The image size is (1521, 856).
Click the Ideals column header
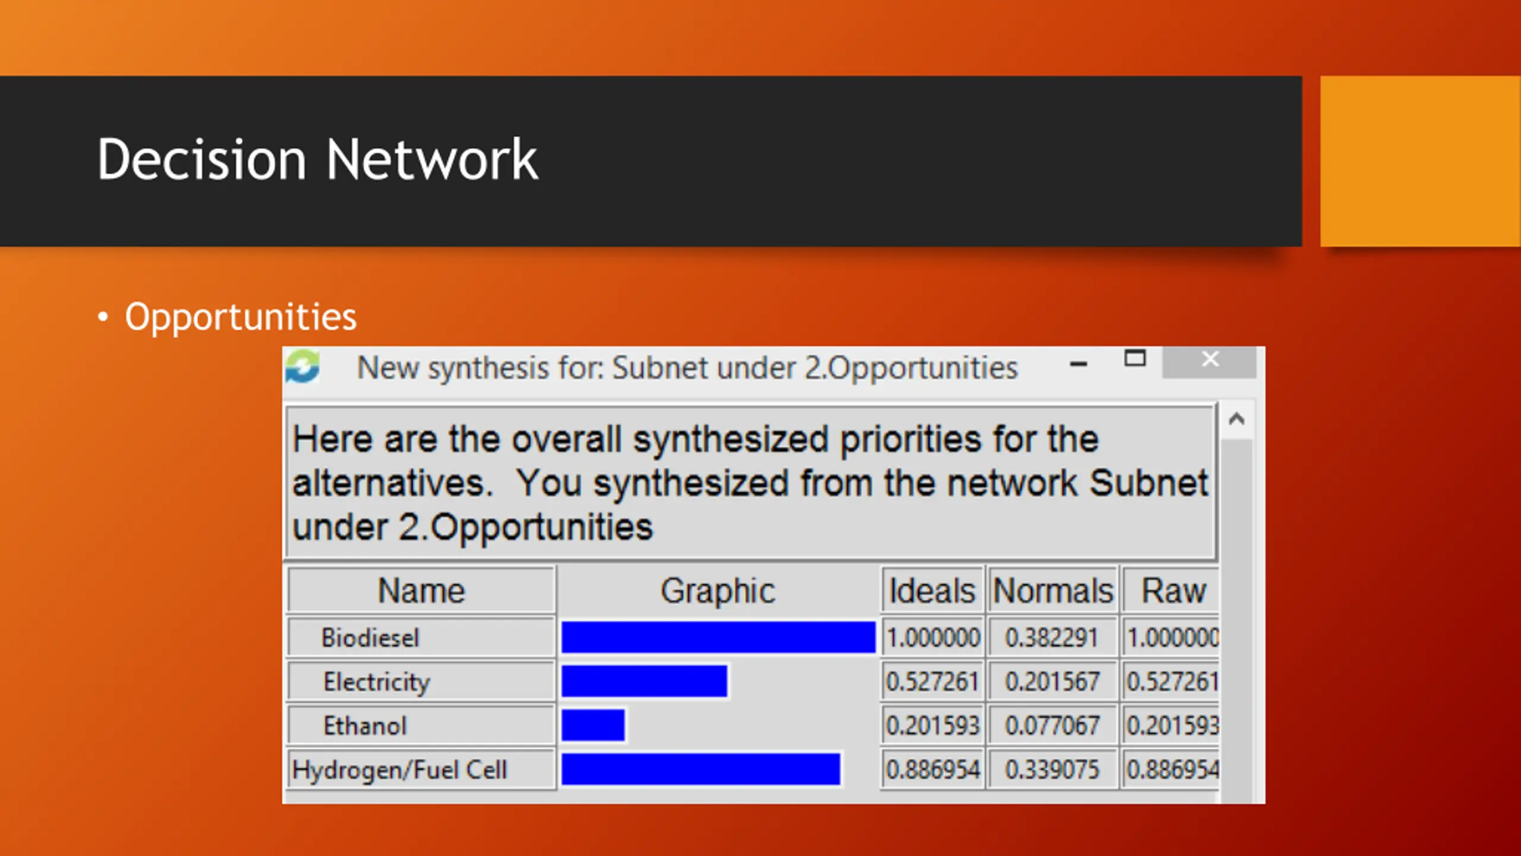click(x=932, y=591)
